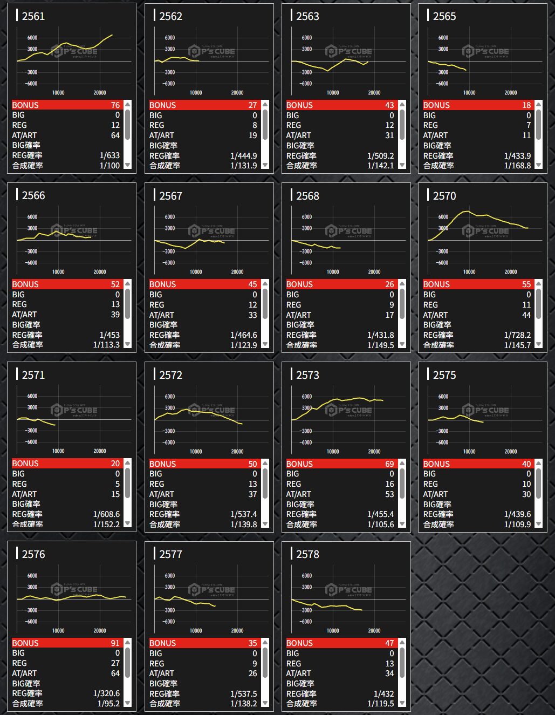The width and height of the screenshot is (555, 715).
Task: Click REG確率 value 1/608.6
Action: tap(106, 514)
